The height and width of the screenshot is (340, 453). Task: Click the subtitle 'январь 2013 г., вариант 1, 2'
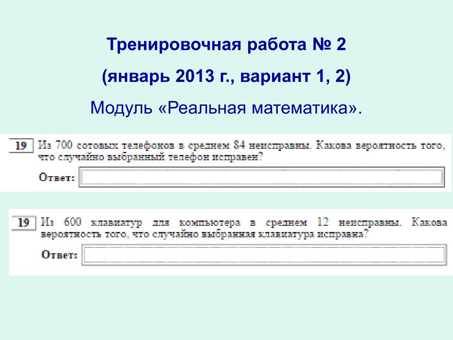[x=226, y=76]
